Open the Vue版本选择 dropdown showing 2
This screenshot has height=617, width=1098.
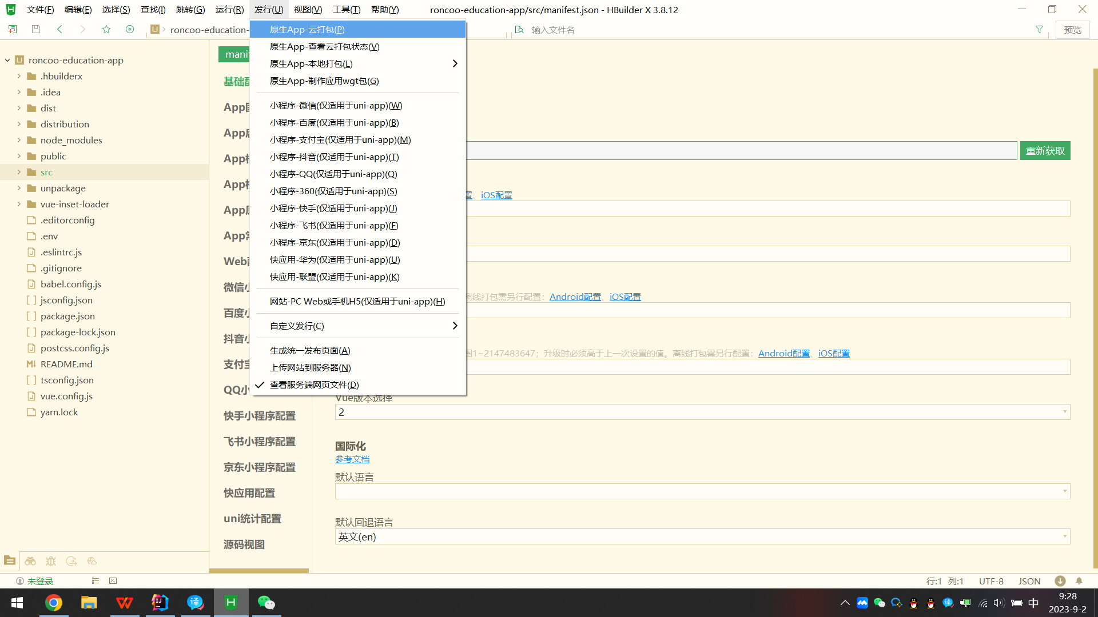(x=702, y=412)
